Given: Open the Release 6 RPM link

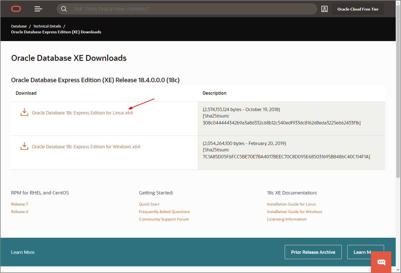Looking at the screenshot, I should click(19, 212).
